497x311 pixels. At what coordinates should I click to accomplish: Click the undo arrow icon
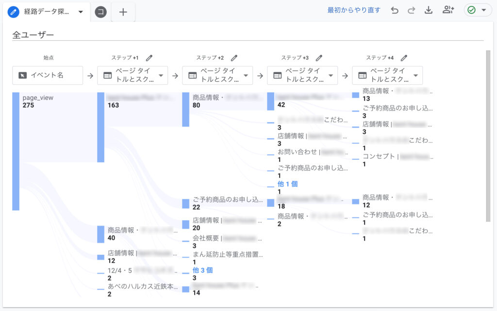point(395,11)
